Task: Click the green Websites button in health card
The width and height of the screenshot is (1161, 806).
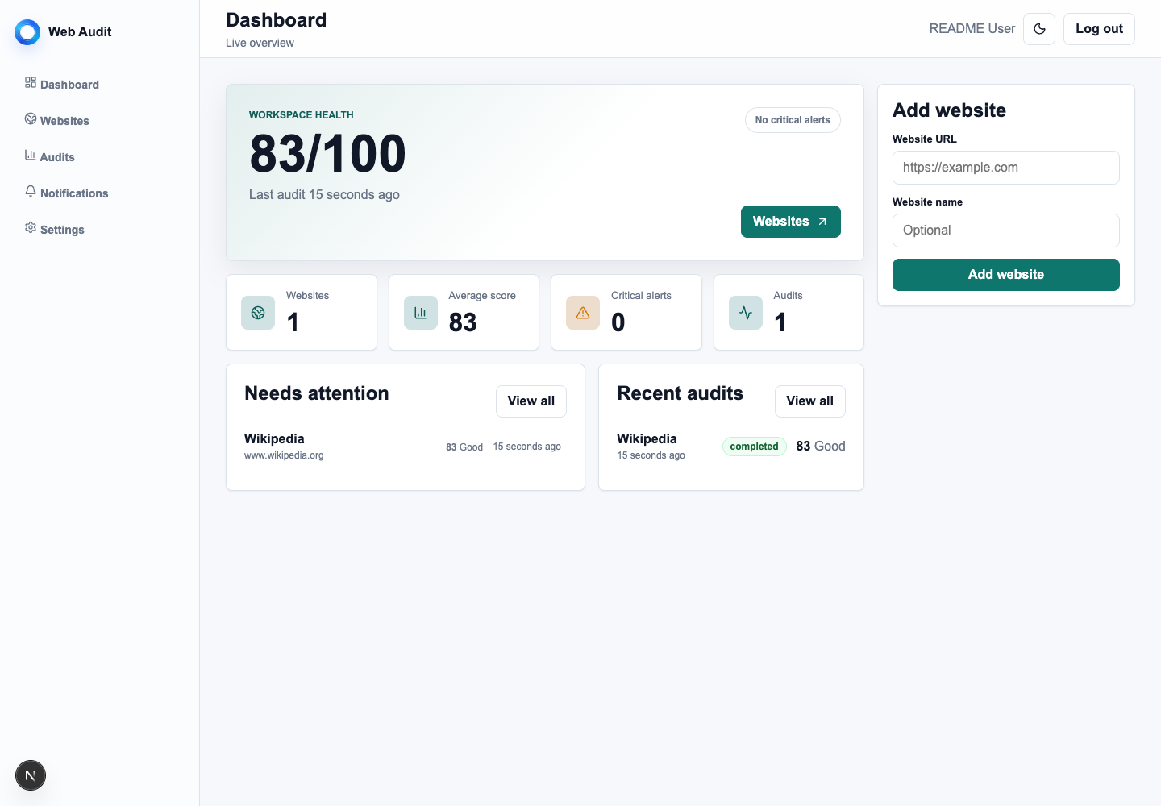Action: [x=790, y=222]
